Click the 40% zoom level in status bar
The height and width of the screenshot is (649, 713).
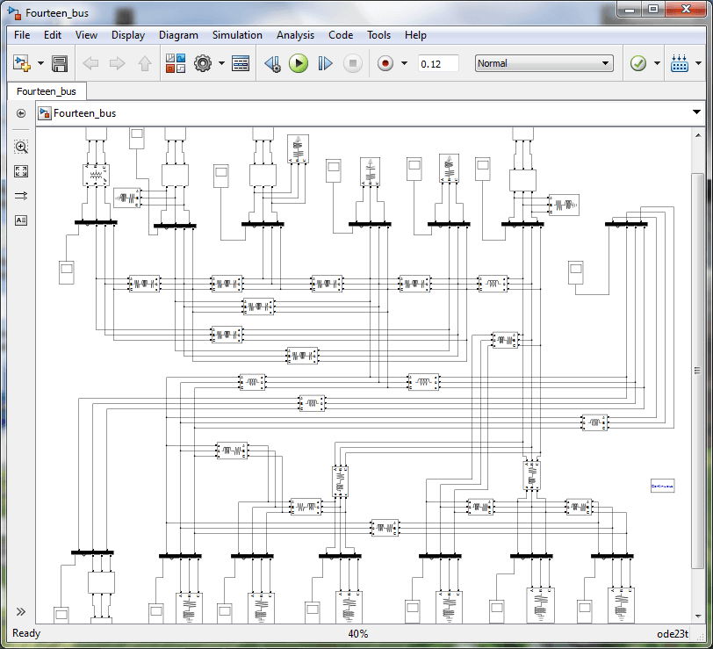tap(358, 633)
